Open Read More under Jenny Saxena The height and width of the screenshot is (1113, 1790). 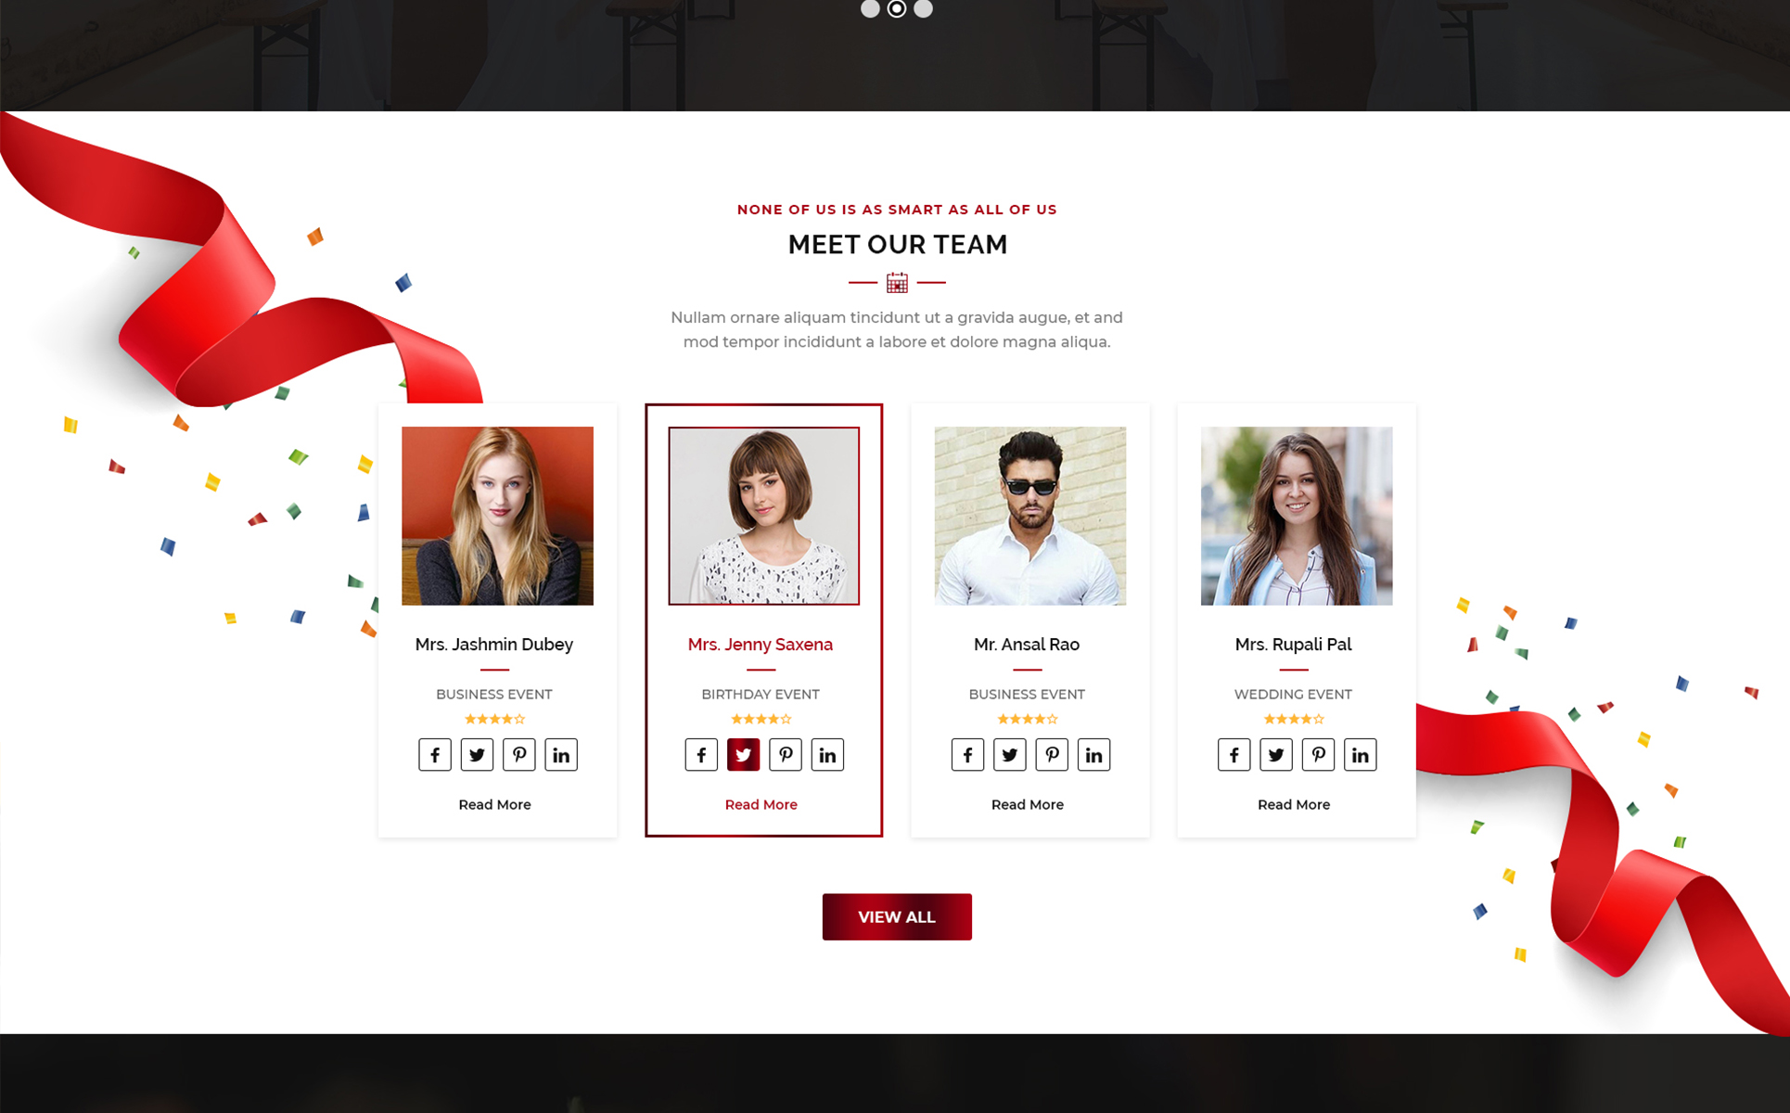761,805
